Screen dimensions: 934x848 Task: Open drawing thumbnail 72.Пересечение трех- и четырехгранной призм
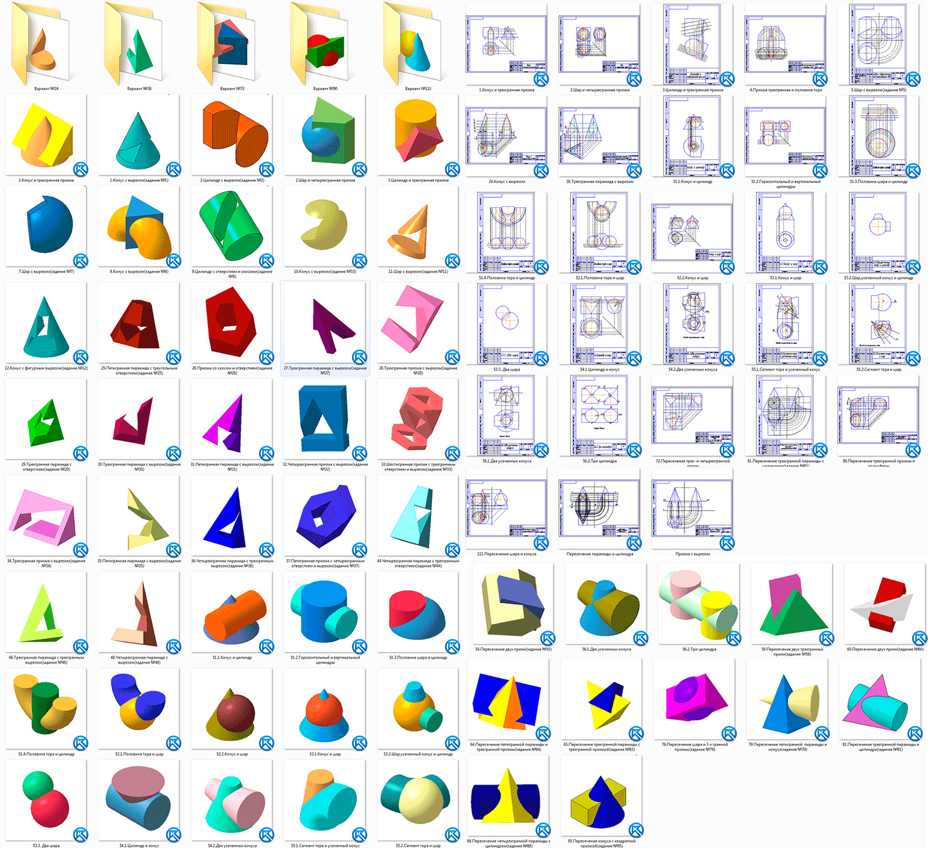tap(692, 417)
